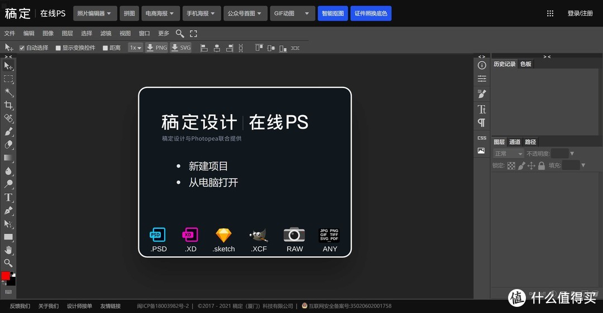Click the search magnifier in menu bar
Screen dimensions: 603x313
[x=180, y=33]
